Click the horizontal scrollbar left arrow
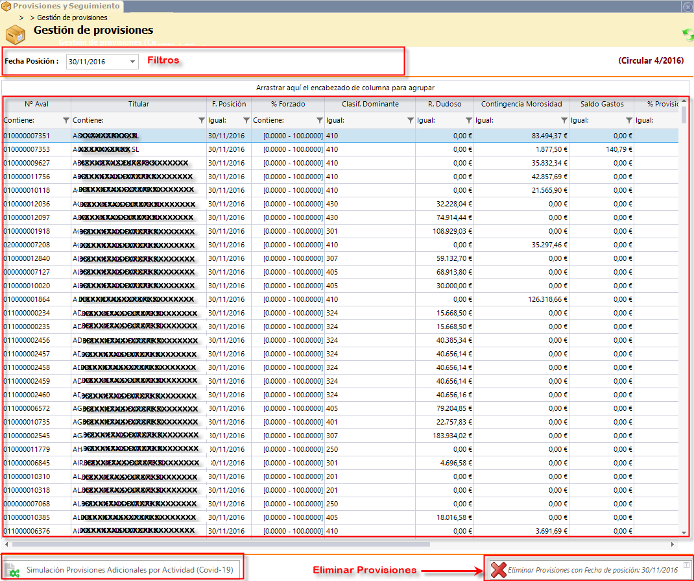 point(6,544)
